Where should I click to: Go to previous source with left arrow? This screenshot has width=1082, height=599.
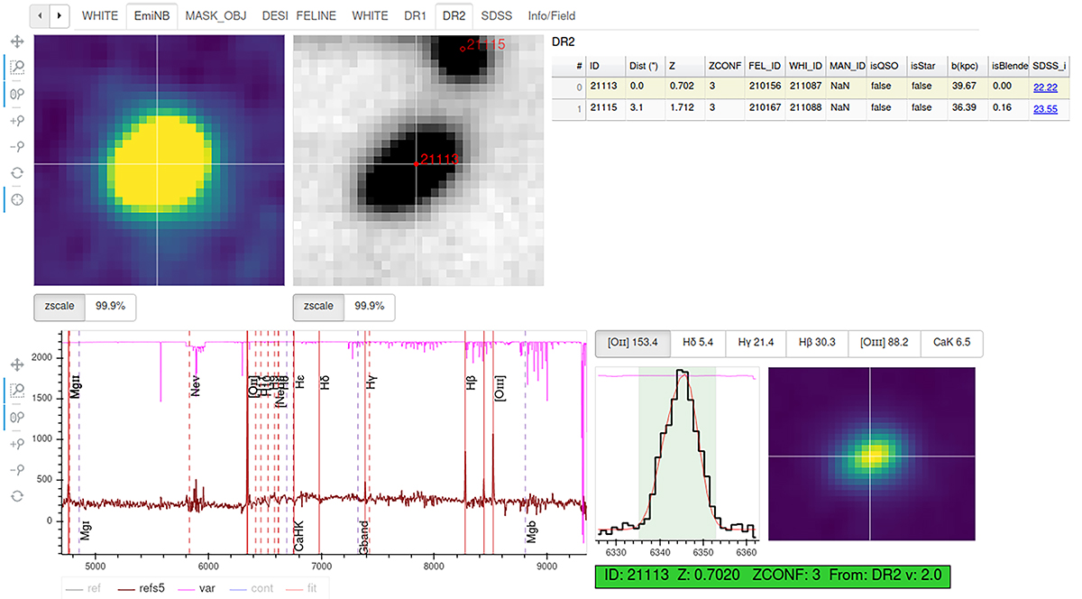(41, 15)
